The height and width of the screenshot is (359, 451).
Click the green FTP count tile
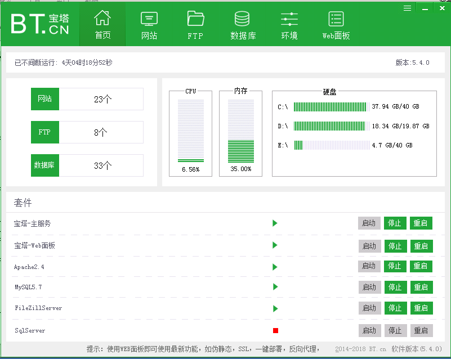(x=45, y=132)
